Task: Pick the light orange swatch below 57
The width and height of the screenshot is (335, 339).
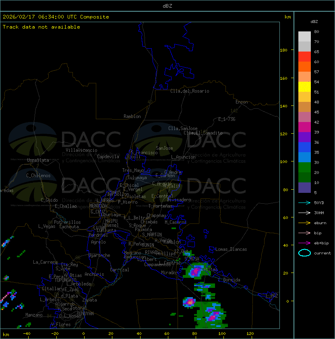Action: [304, 77]
